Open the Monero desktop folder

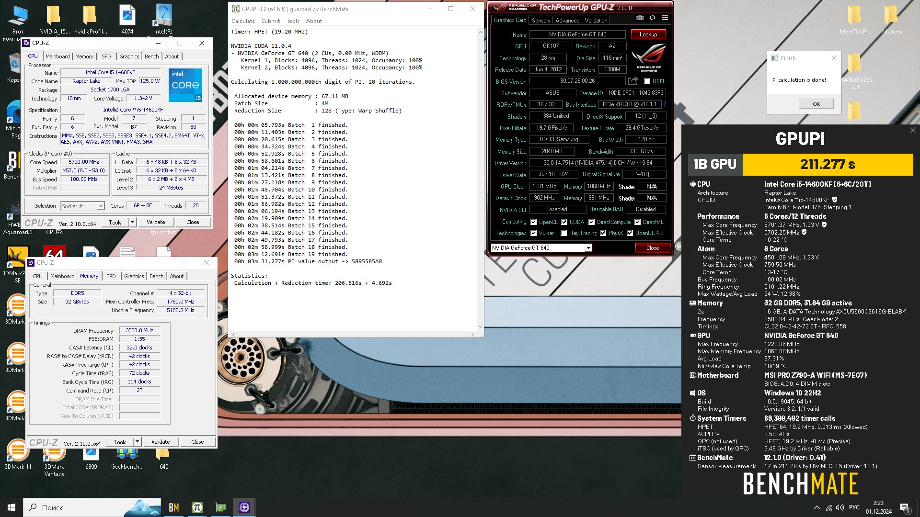point(892,19)
